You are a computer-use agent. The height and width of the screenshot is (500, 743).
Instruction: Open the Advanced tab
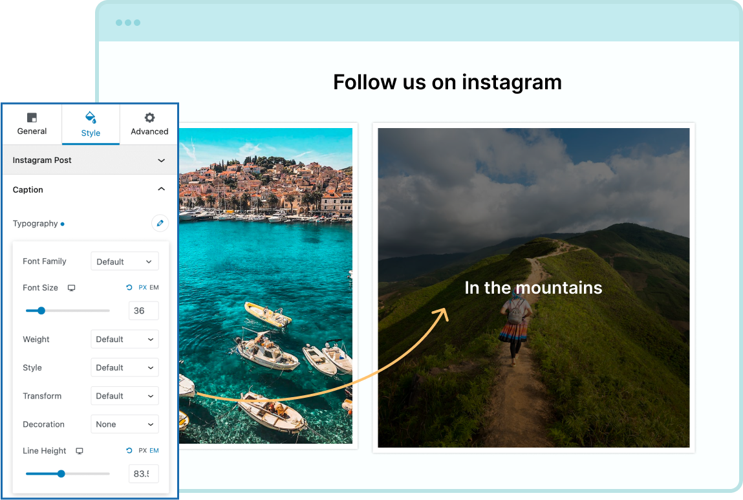coord(149,124)
